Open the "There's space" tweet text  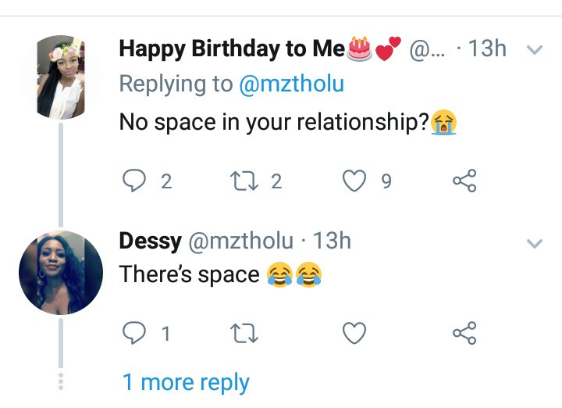point(189,275)
